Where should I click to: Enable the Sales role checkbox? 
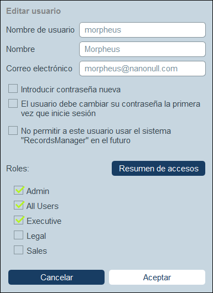18,250
